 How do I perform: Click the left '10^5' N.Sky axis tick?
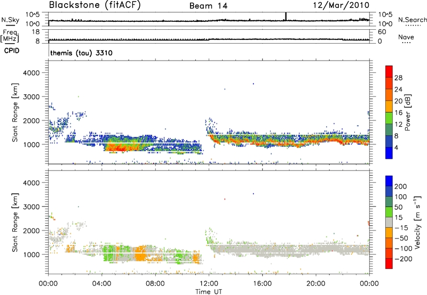pos(33,14)
